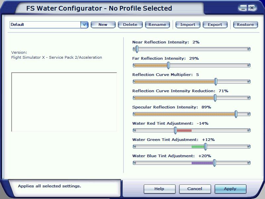Screen dimensions: 265x199
Task: Click the empty preview box under Version
Action: (x=64, y=102)
